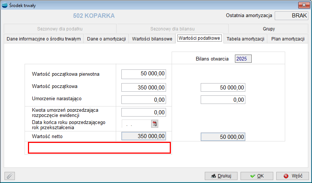Edit the Bilans otwarcia year field

pyautogui.click(x=243, y=59)
